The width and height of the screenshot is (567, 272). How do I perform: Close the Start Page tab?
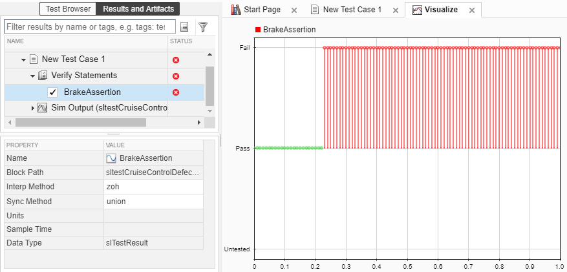coord(294,10)
